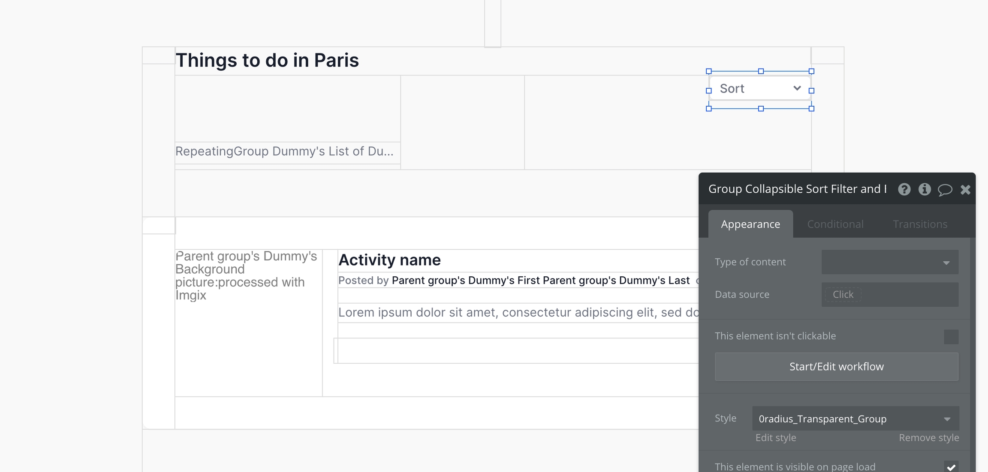Click the comment bubble icon
The height and width of the screenshot is (472, 988).
point(945,190)
